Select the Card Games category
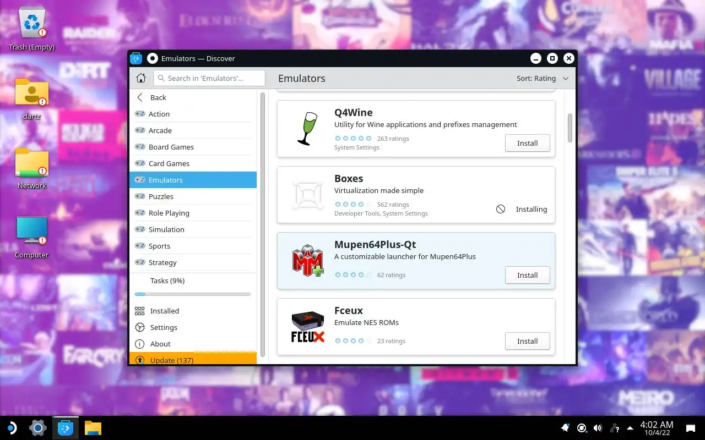705x440 pixels. point(193,163)
